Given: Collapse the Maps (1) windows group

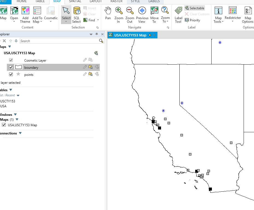Looking at the screenshot, I should click(17, 119).
